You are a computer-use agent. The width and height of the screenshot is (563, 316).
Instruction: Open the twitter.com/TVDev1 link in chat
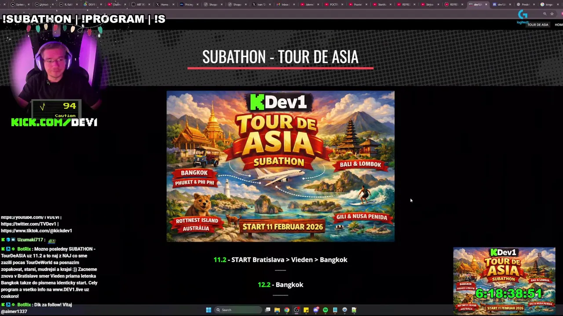tap(29, 224)
